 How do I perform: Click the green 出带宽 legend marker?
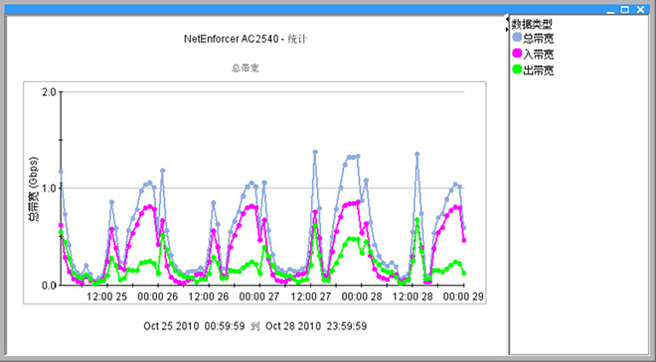pyautogui.click(x=517, y=69)
